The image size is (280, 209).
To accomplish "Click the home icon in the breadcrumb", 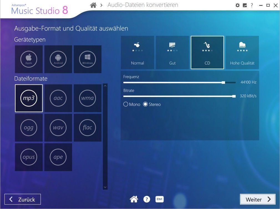I will coord(93,5).
